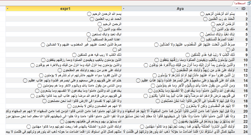251x135 pixels.
Task: Select expr1 cell "الم" in row 8
Action: 64,50
